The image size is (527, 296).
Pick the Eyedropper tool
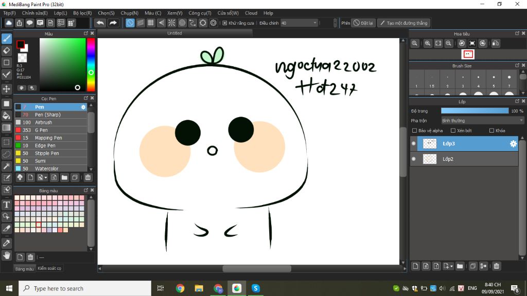tap(7, 243)
